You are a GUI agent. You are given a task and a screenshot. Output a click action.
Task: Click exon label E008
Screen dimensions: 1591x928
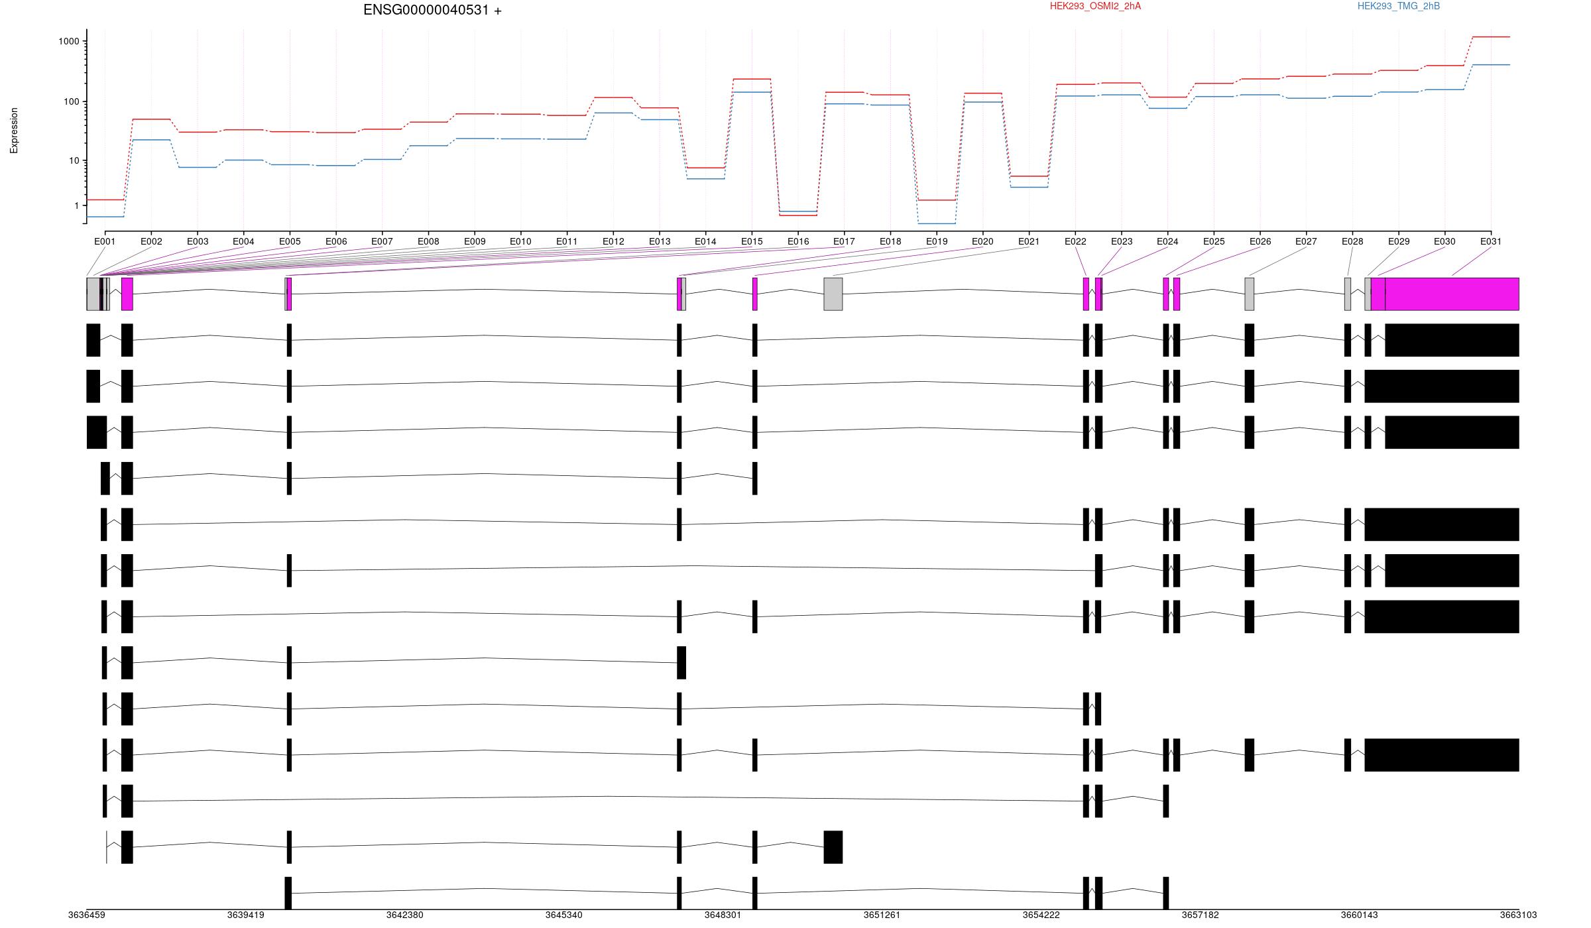click(428, 241)
